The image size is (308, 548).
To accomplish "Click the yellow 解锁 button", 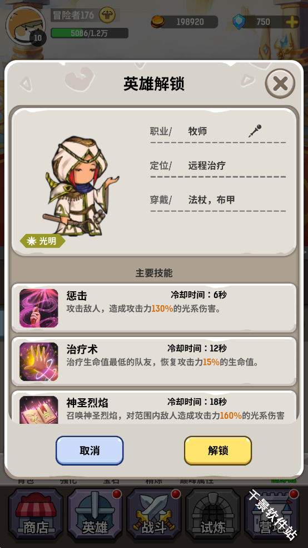I will pos(218,451).
